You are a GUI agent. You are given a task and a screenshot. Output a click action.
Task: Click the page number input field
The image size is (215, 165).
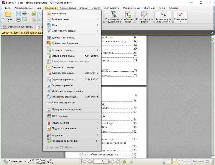[101, 161]
